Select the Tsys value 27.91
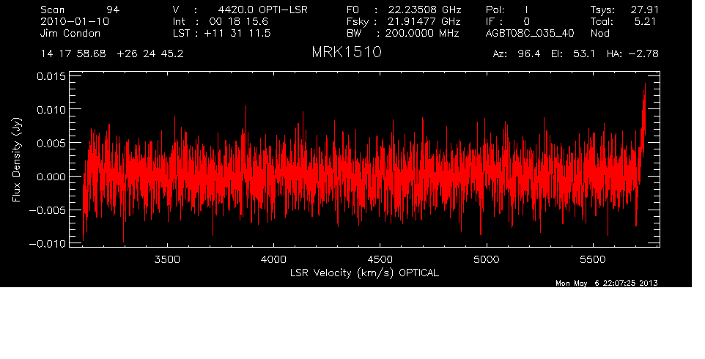Image resolution: width=705 pixels, height=359 pixels. (x=644, y=10)
